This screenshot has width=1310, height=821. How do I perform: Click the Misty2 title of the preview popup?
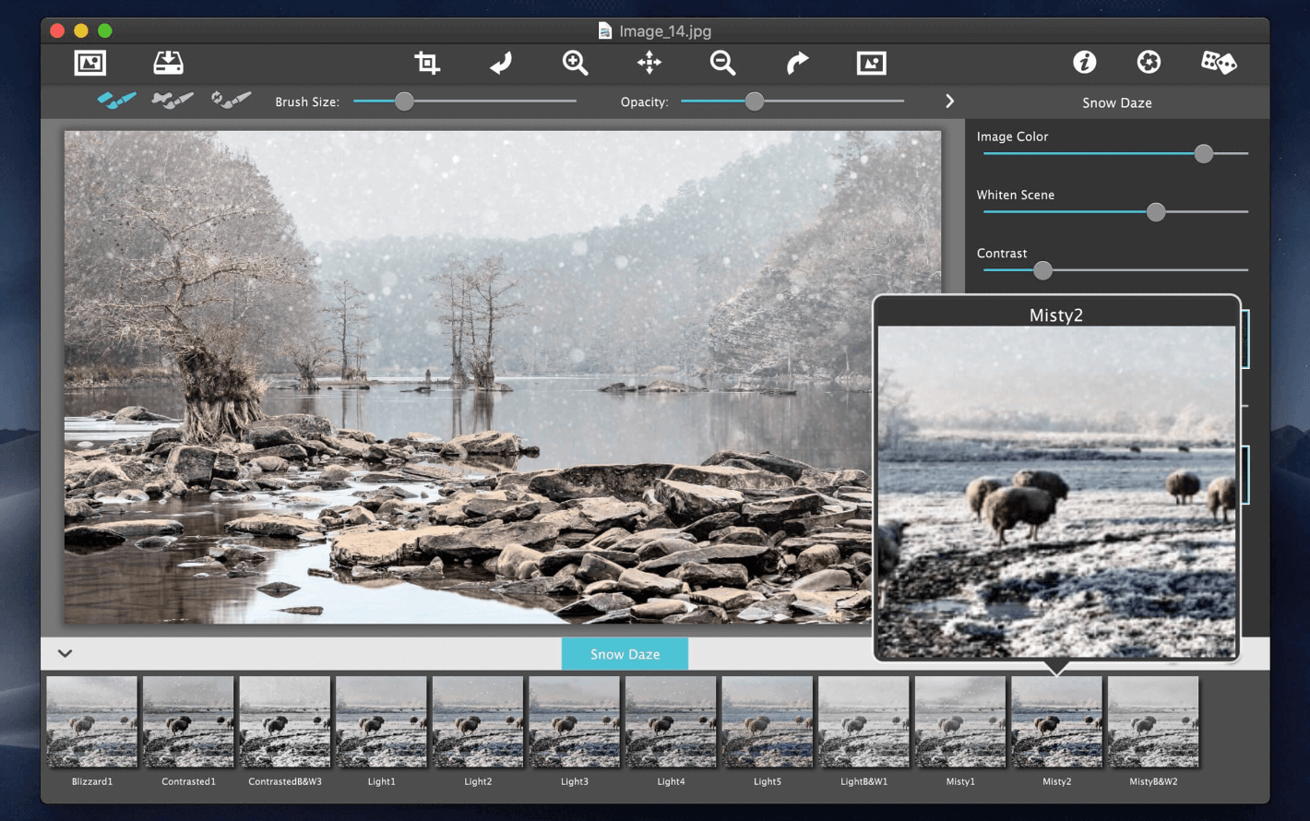tap(1056, 315)
